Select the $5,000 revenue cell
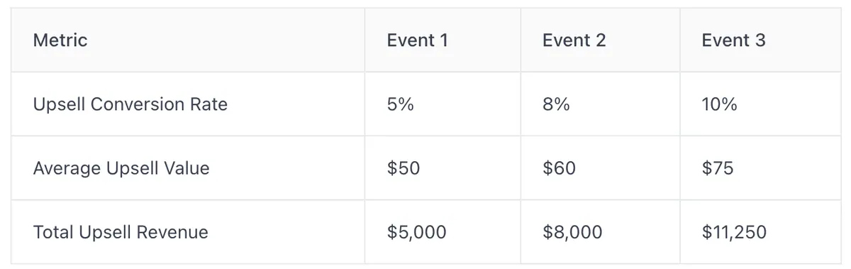 [417, 232]
